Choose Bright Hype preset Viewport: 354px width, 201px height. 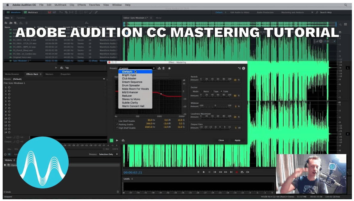coord(129,75)
